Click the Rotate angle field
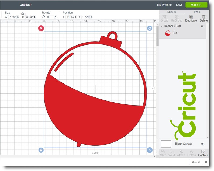 tap(50, 17)
